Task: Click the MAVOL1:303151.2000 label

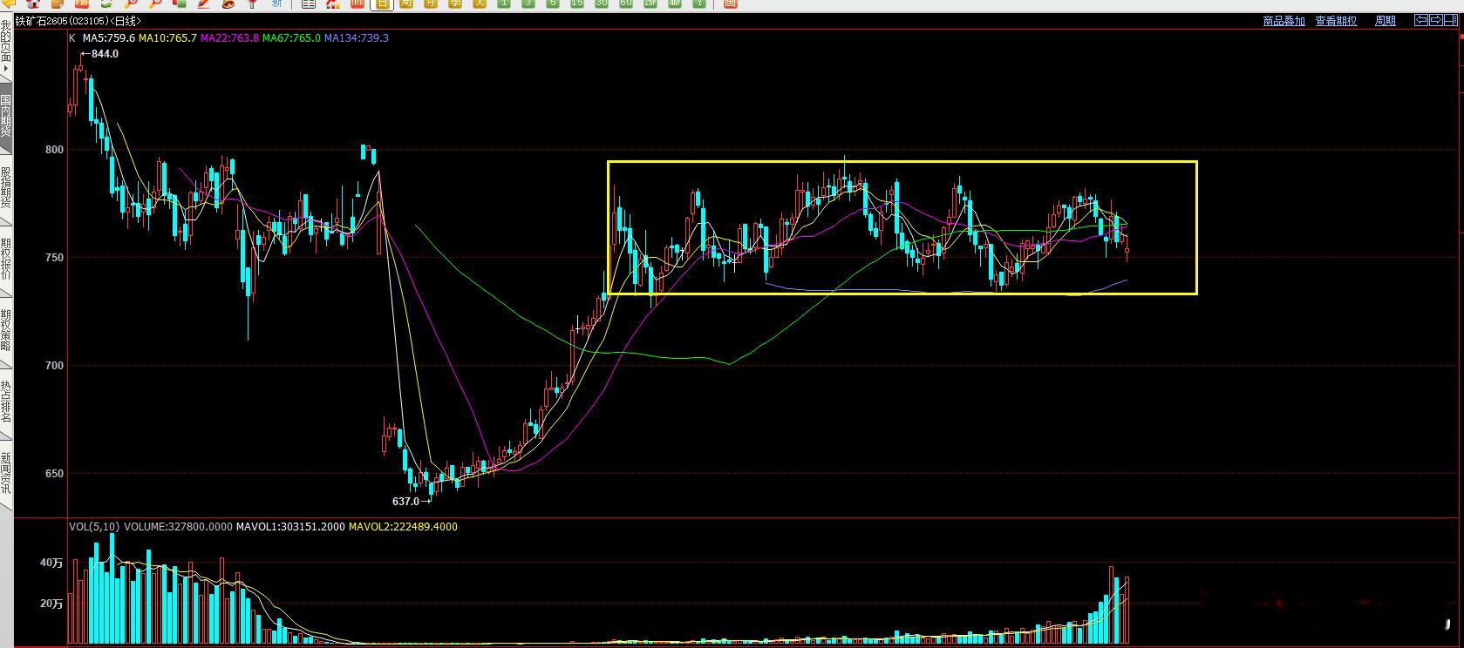Action: pyautogui.click(x=290, y=527)
